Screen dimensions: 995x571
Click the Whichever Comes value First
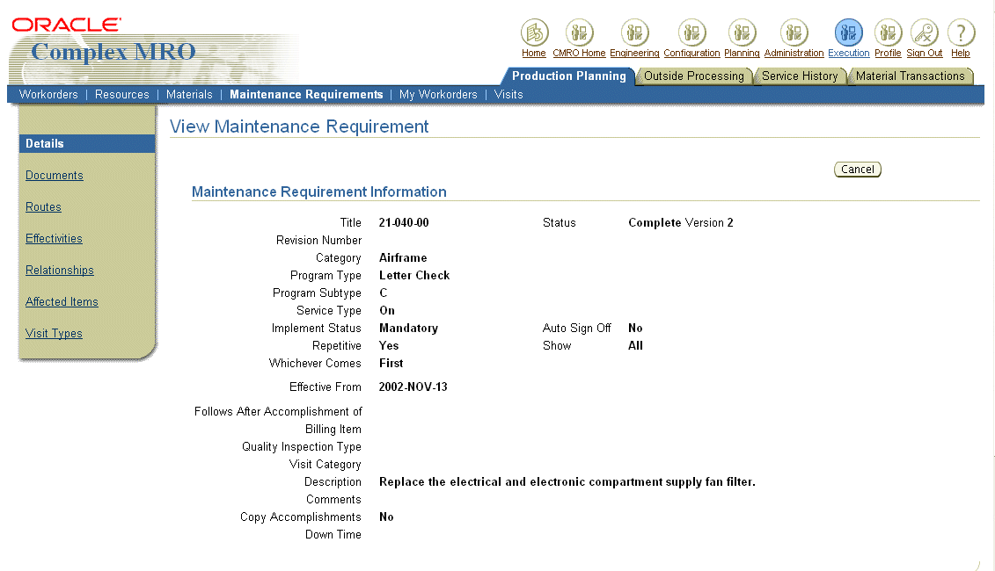coord(391,363)
